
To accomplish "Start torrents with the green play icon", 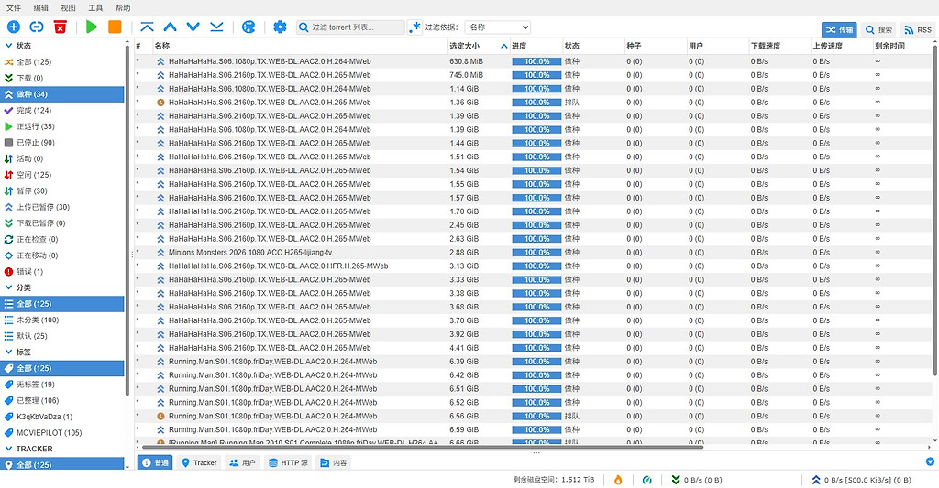I will [92, 27].
